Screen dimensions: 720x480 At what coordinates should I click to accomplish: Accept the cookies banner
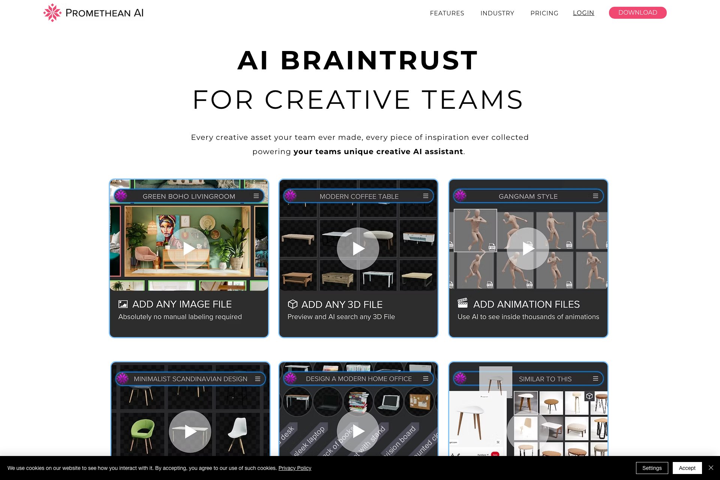click(687, 468)
